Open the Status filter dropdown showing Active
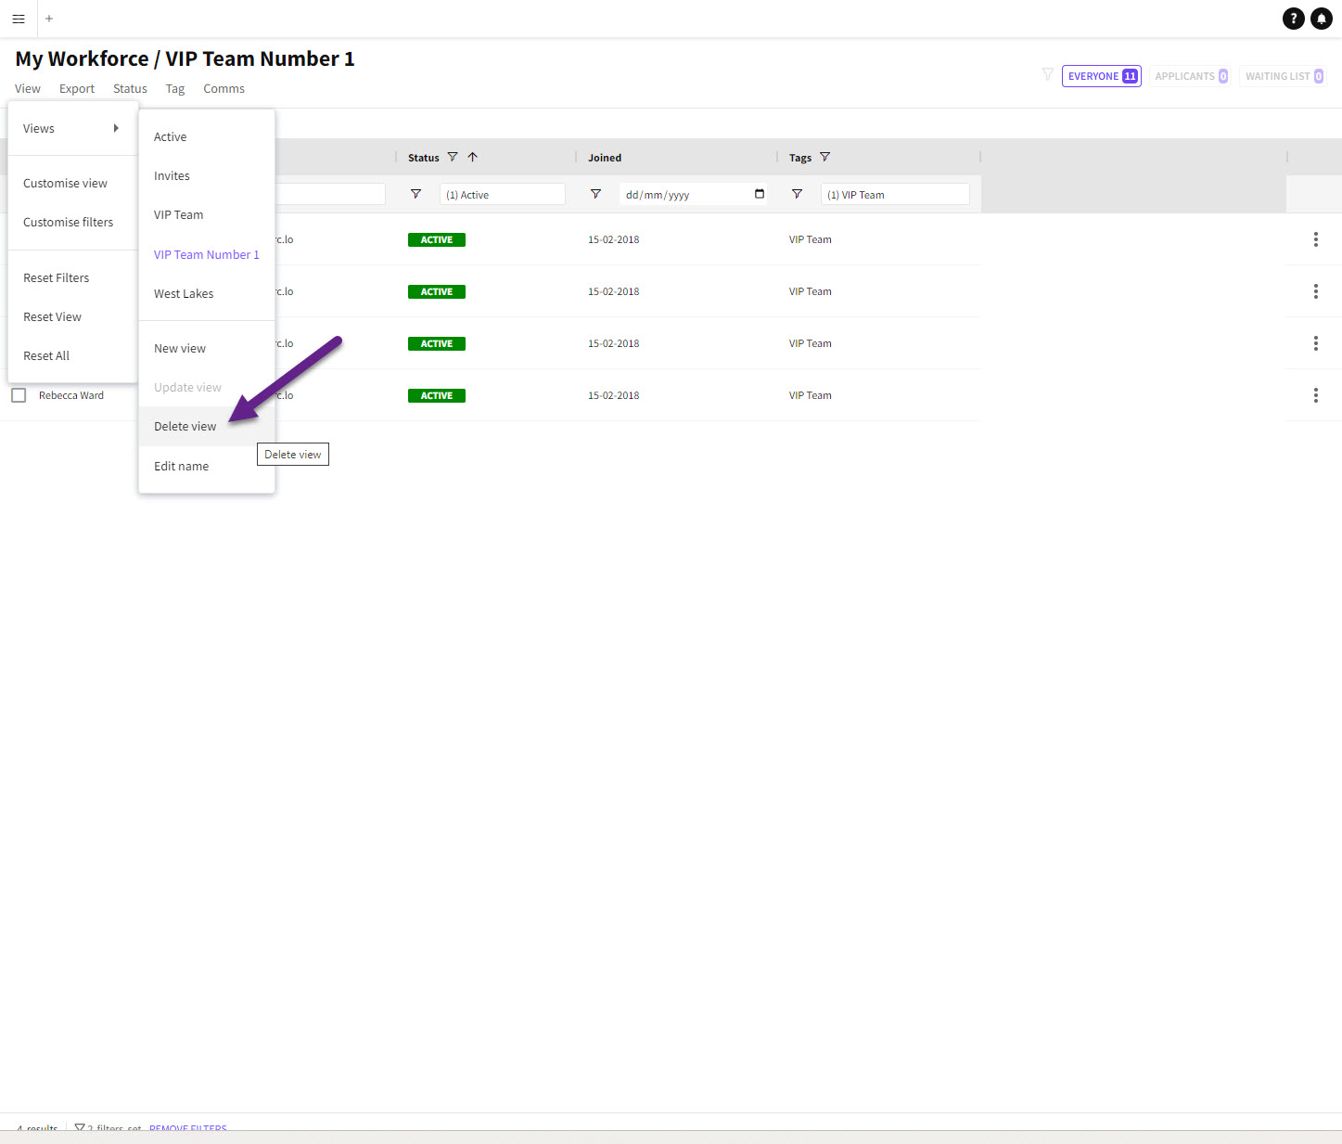The height and width of the screenshot is (1144, 1342). 502,195
